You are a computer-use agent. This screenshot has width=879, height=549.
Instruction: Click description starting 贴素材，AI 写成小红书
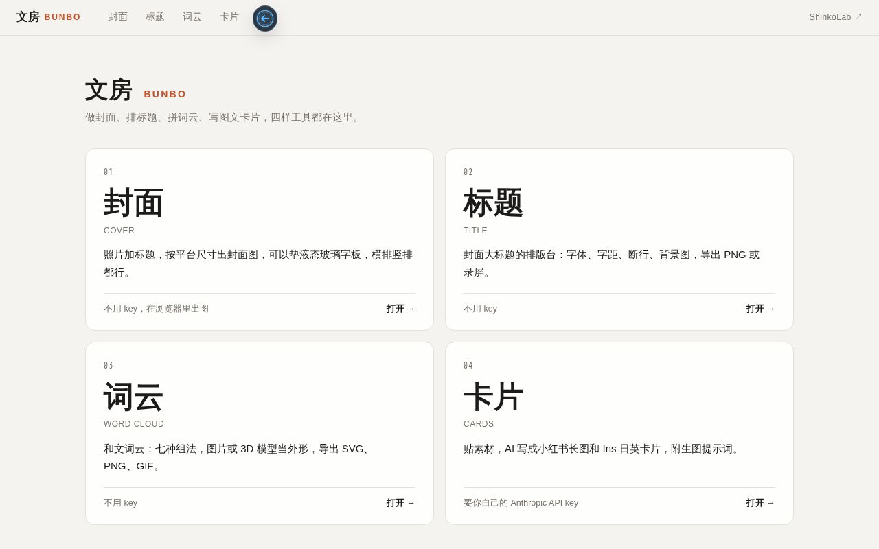coord(603,449)
